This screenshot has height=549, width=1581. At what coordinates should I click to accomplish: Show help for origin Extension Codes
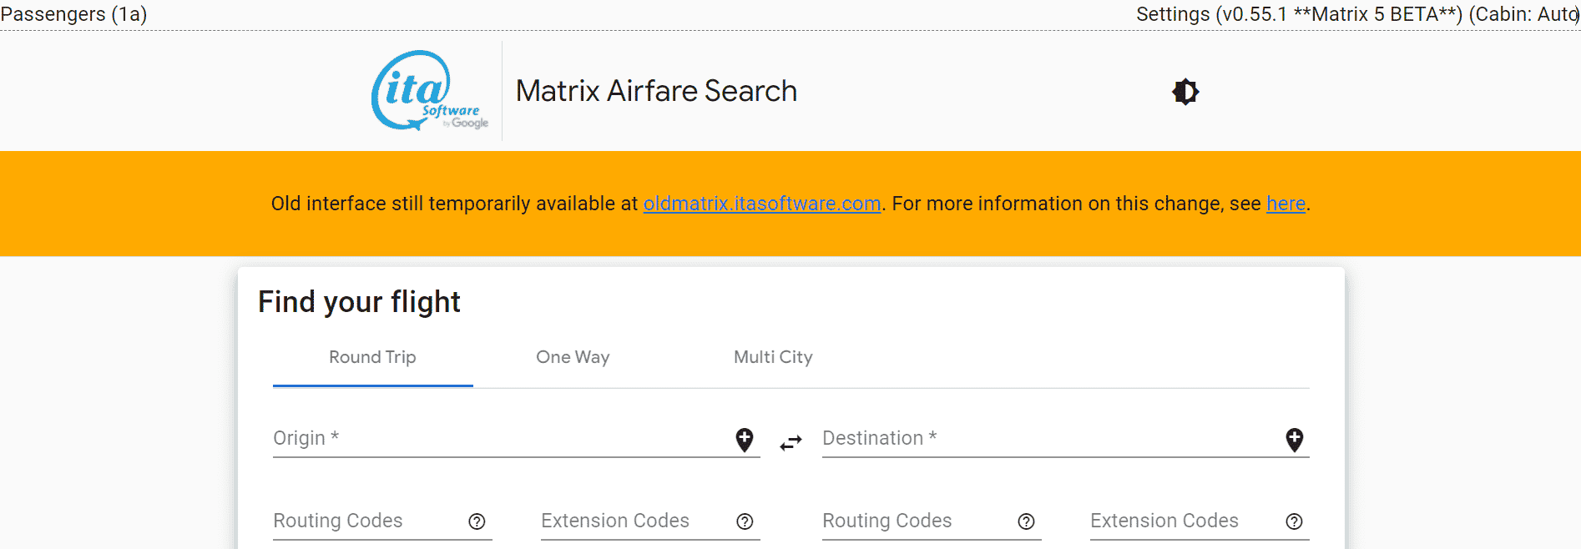(x=745, y=521)
